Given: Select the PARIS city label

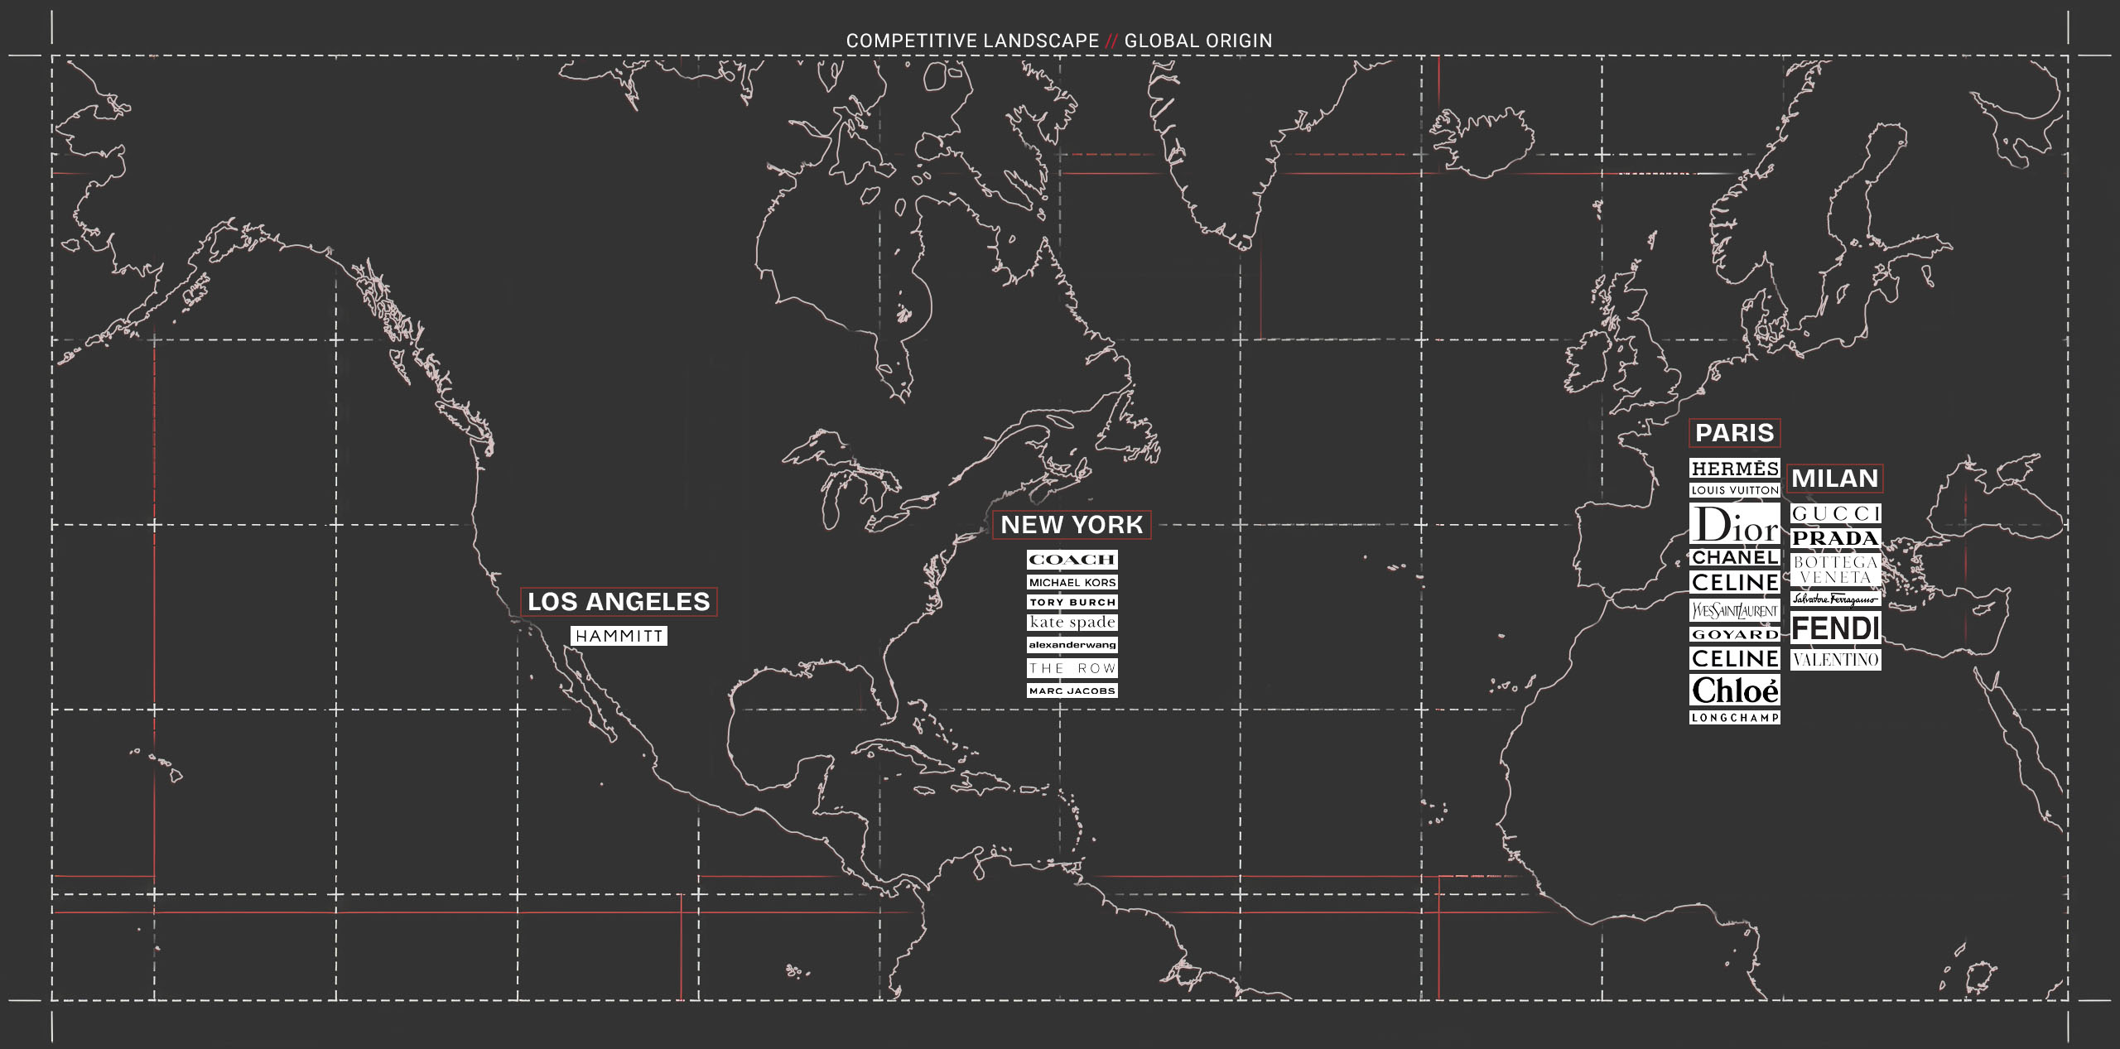Looking at the screenshot, I should click(x=1734, y=433).
